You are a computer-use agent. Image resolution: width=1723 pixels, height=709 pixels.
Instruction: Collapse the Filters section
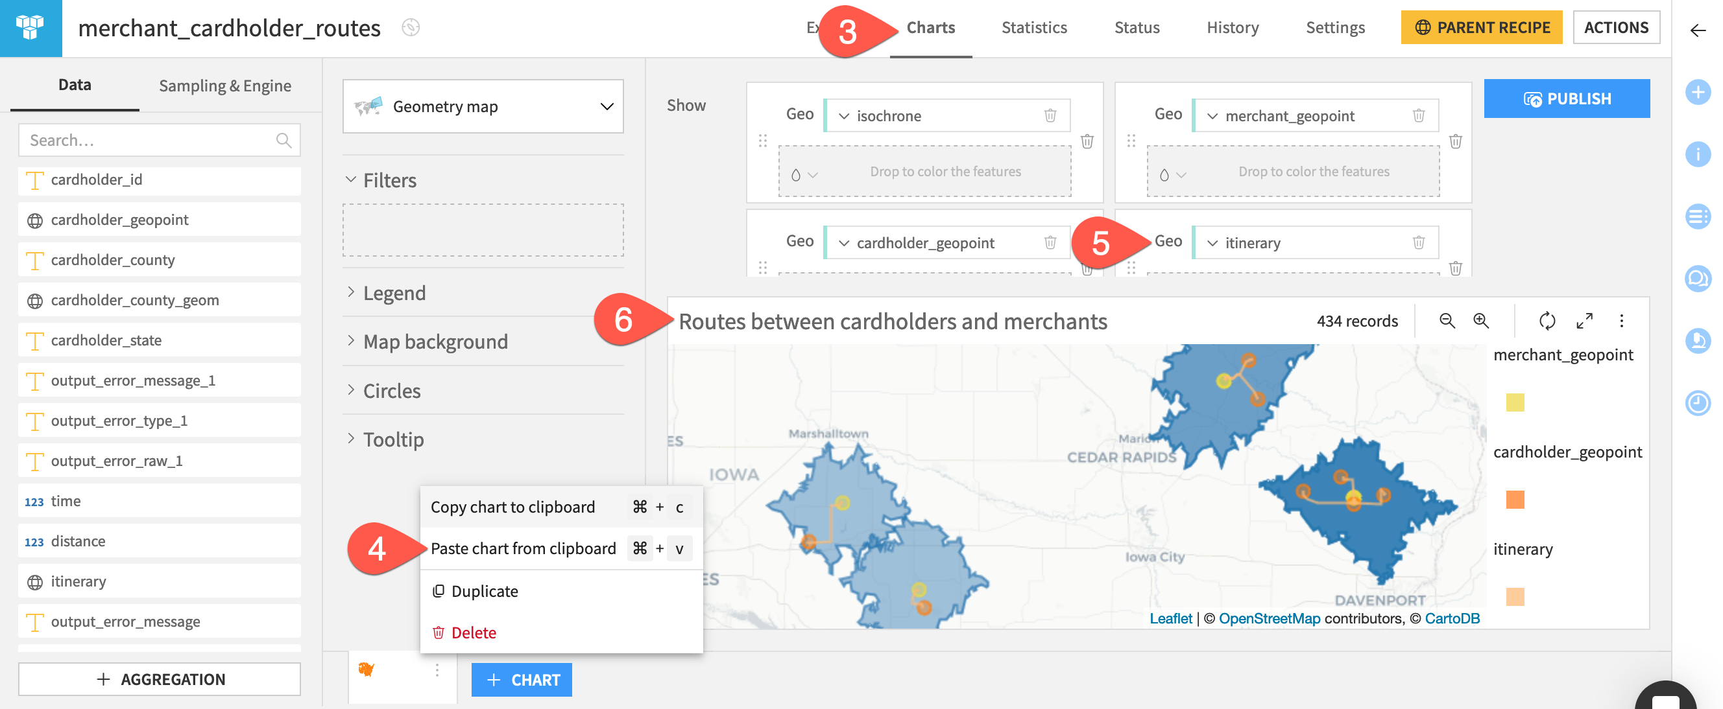(x=389, y=180)
